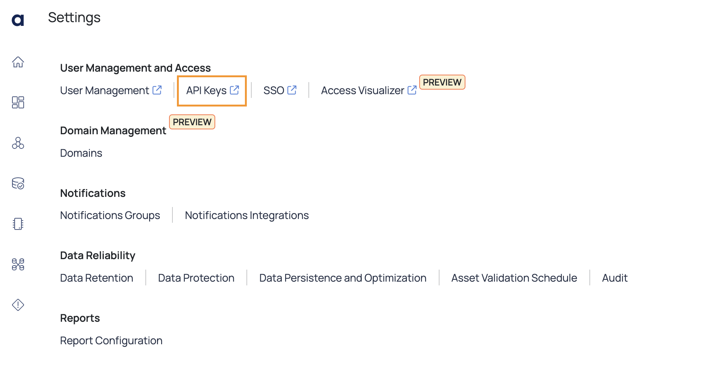Open Notifications Groups settings

110,215
